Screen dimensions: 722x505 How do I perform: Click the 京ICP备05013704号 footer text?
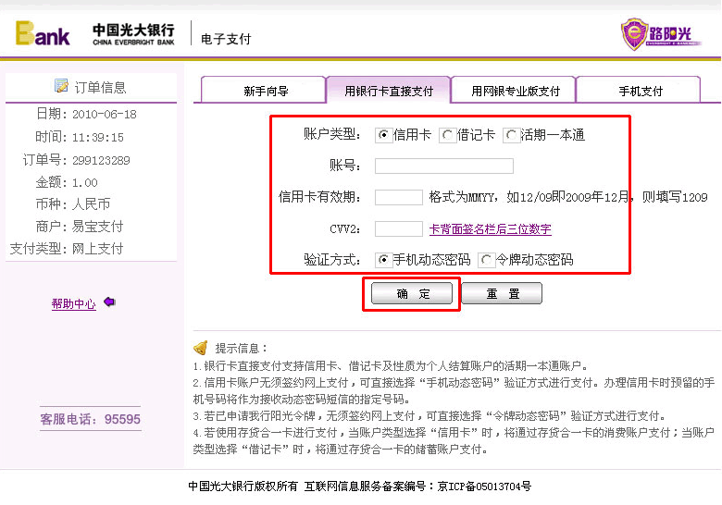484,487
